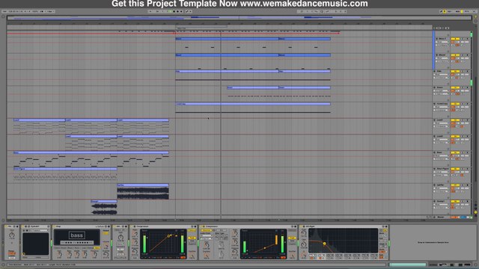Click the teal status bar at the bottom
The height and width of the screenshot is (269, 479).
407,265
